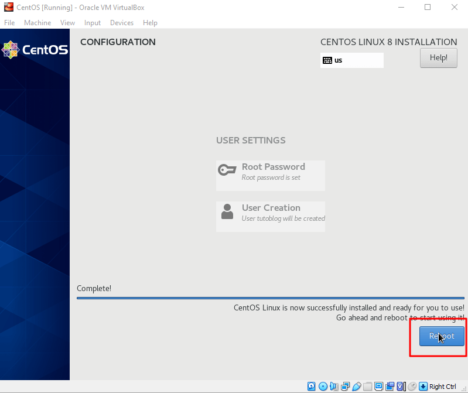Click the CPU virtualization status icon
The width and height of the screenshot is (468, 393).
pos(401,387)
